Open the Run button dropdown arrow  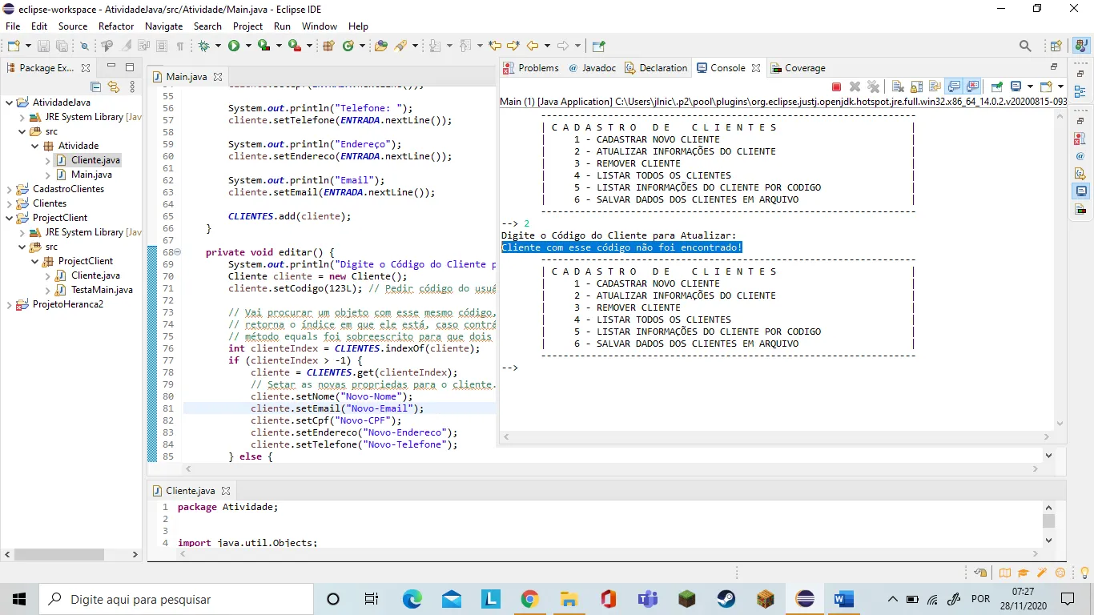248,46
